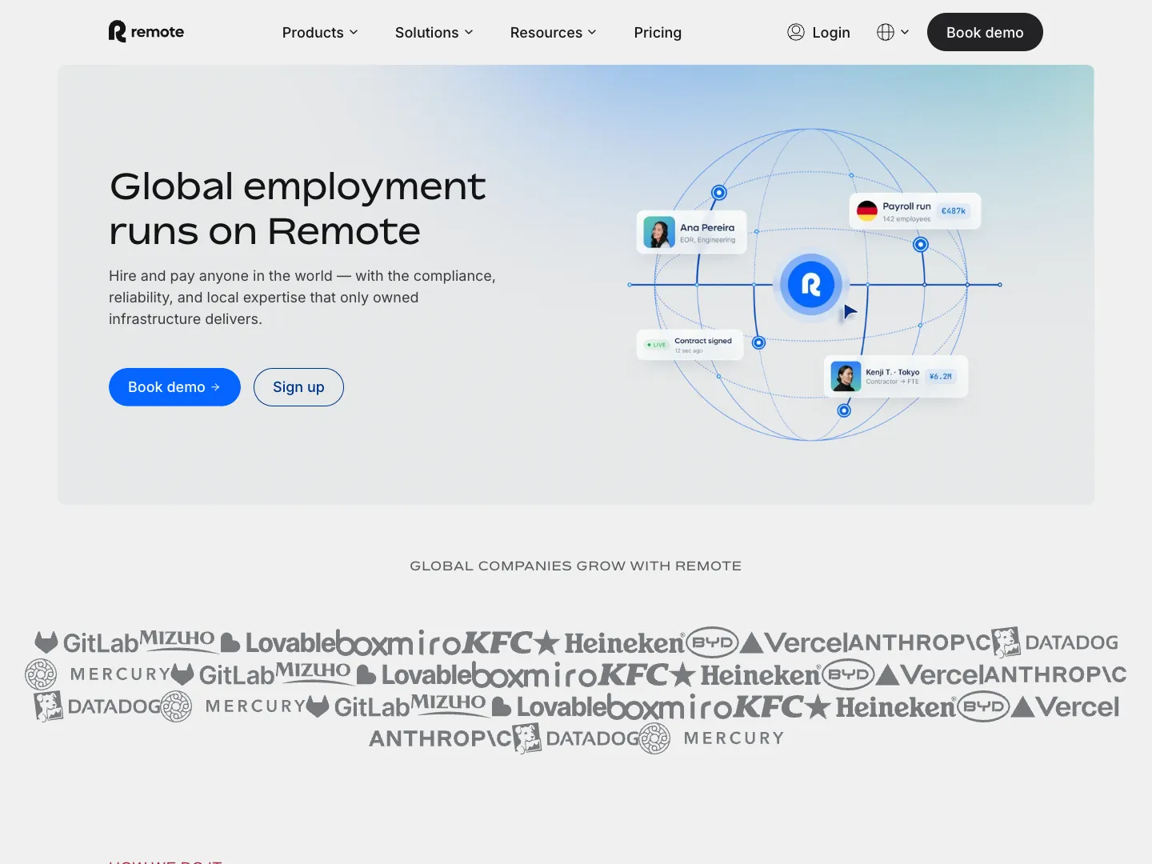Go to the Pricing page
This screenshot has height=864, width=1152.
pos(658,33)
